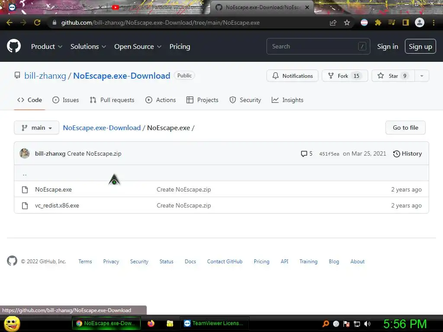Open the 5 comments icon on commit
443x332 pixels.
307,153
